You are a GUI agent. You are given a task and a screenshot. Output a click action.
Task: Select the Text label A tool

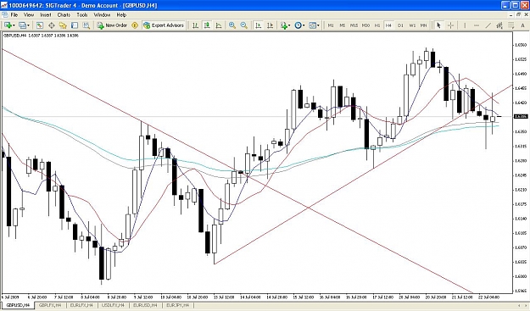click(522, 25)
